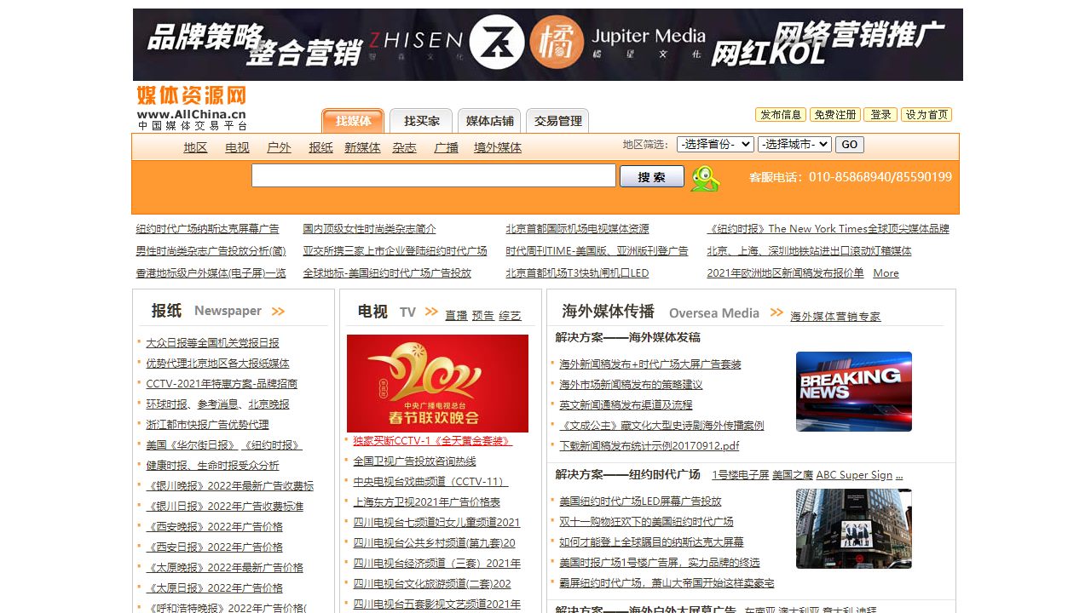Image resolution: width=1091 pixels, height=613 pixels.
Task: Click inside the main search input box
Action: (x=434, y=175)
